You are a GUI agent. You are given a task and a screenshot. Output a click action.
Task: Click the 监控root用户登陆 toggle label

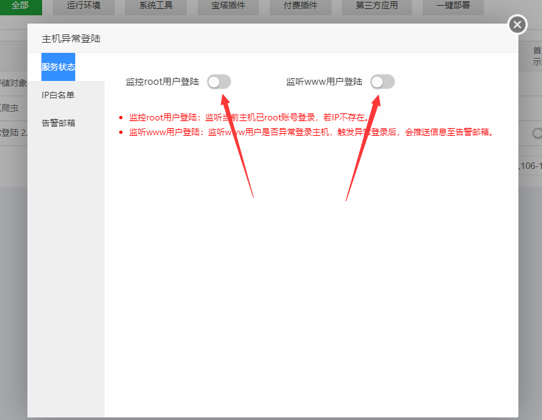(x=163, y=82)
